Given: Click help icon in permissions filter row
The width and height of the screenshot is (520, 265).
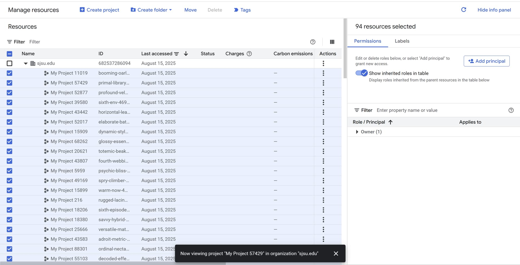Looking at the screenshot, I should (x=511, y=110).
